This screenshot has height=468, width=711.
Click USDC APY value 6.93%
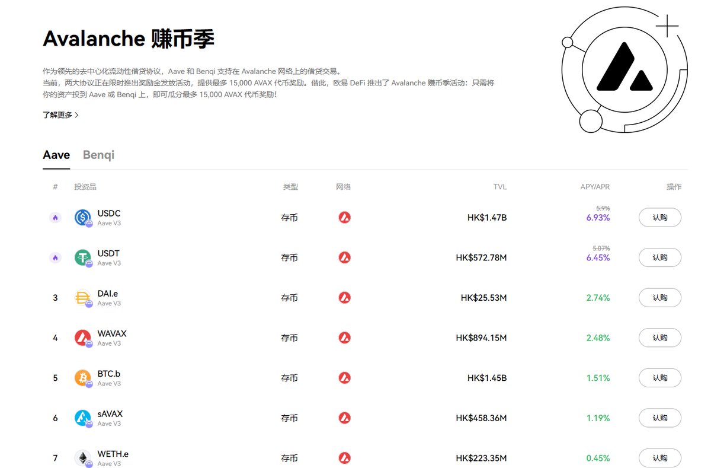(598, 218)
